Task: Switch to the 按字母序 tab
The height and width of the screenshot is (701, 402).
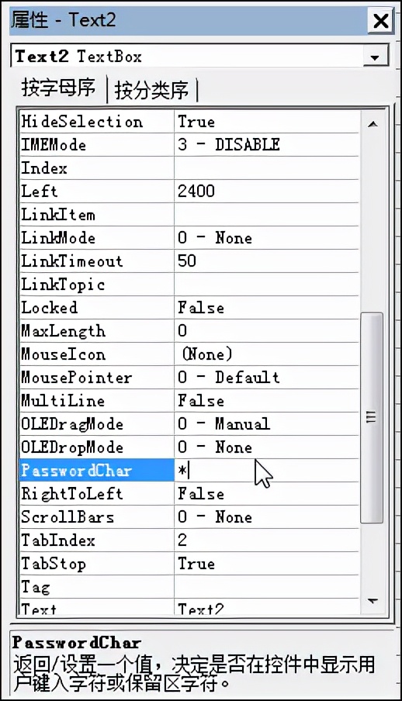Action: coord(58,87)
